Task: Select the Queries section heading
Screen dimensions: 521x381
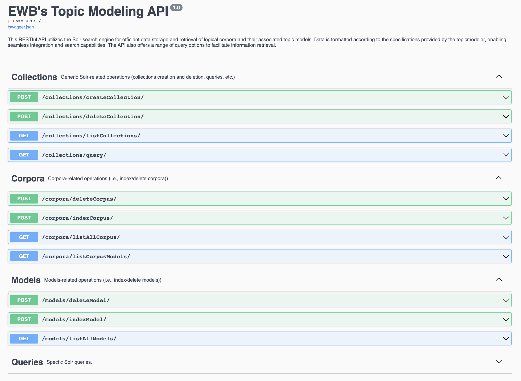Action: pyautogui.click(x=27, y=362)
